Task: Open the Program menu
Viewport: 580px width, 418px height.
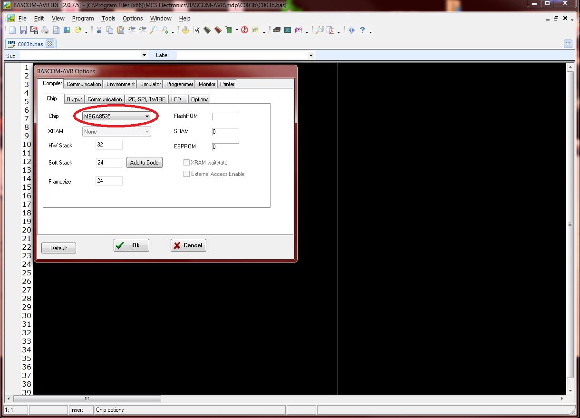Action: (83, 19)
